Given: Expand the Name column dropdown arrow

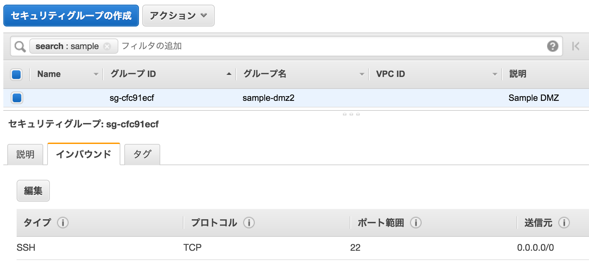Looking at the screenshot, I should 96,74.
